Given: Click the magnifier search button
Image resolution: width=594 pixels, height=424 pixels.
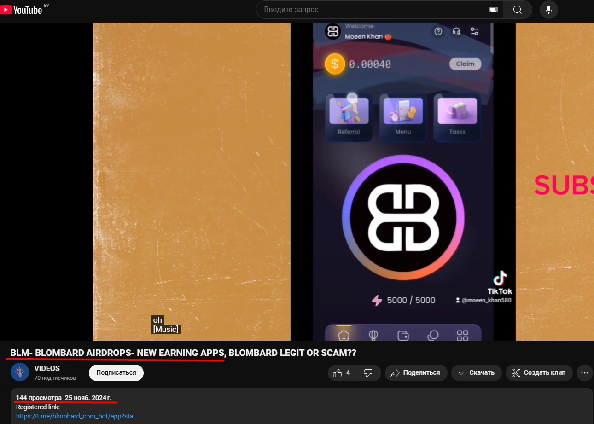Looking at the screenshot, I should coord(518,10).
